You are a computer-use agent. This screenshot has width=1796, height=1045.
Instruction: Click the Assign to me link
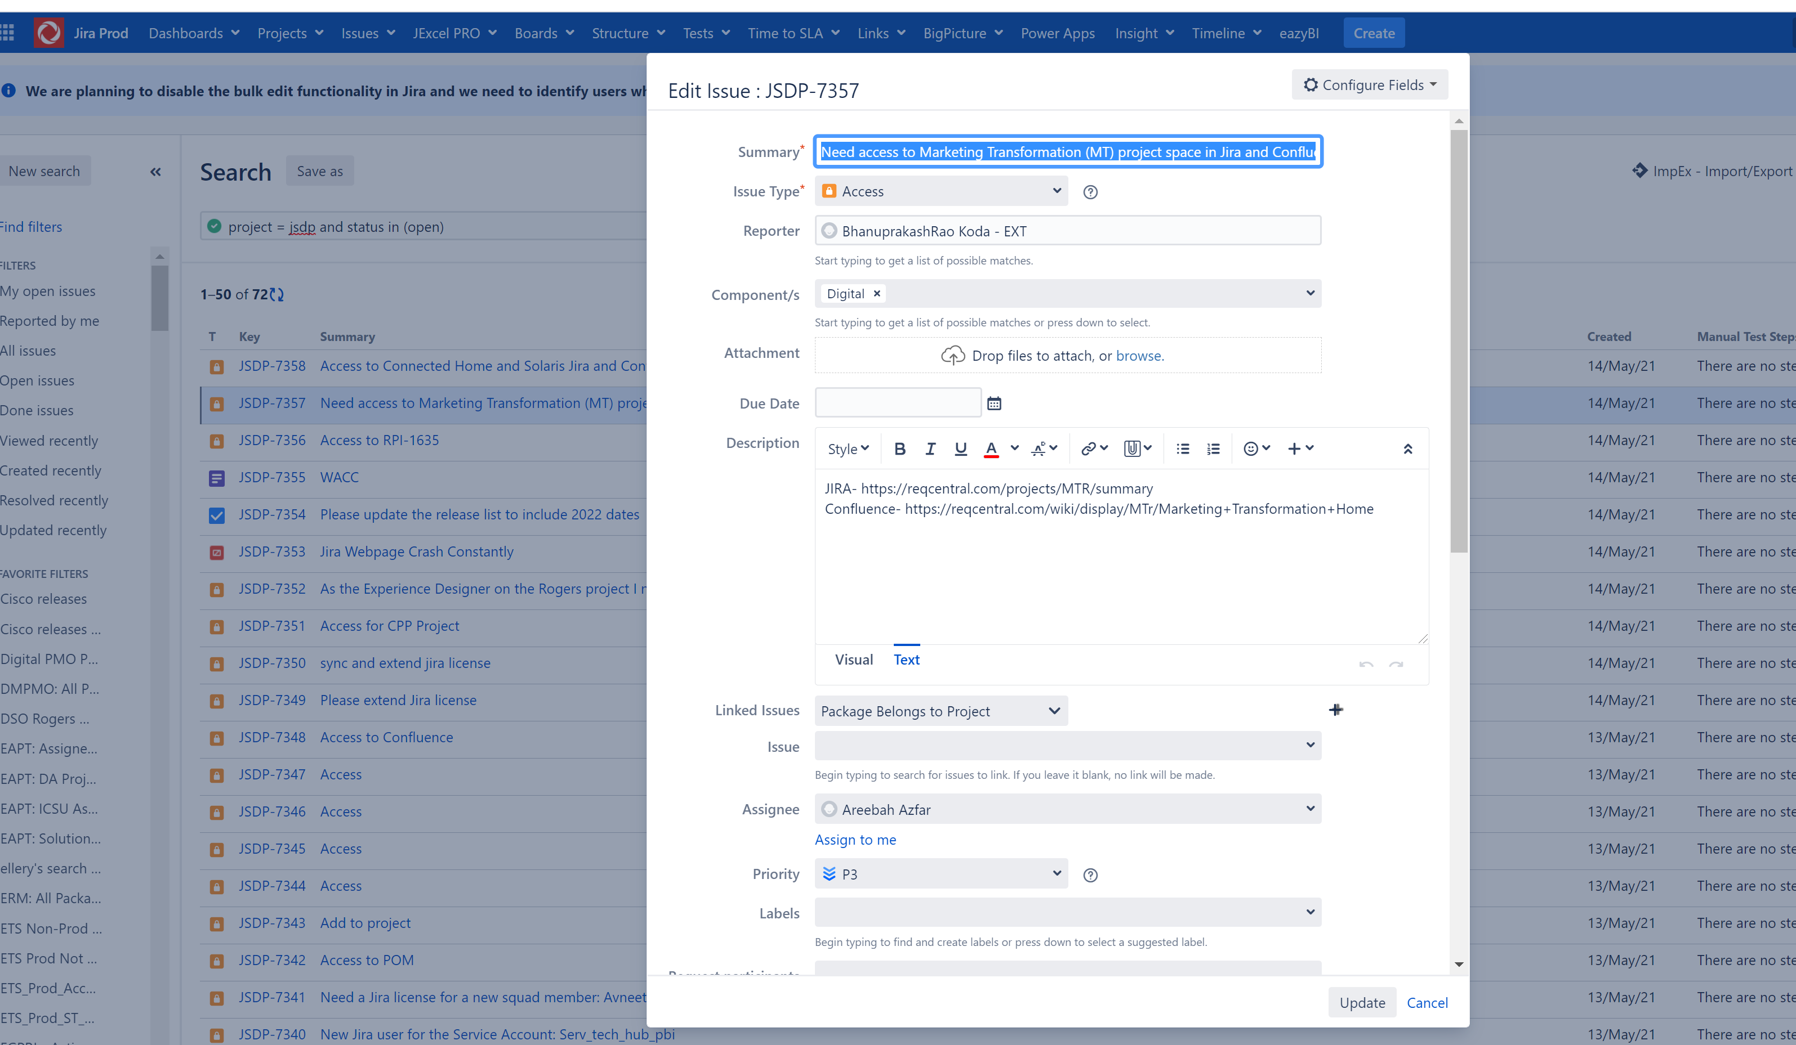854,839
